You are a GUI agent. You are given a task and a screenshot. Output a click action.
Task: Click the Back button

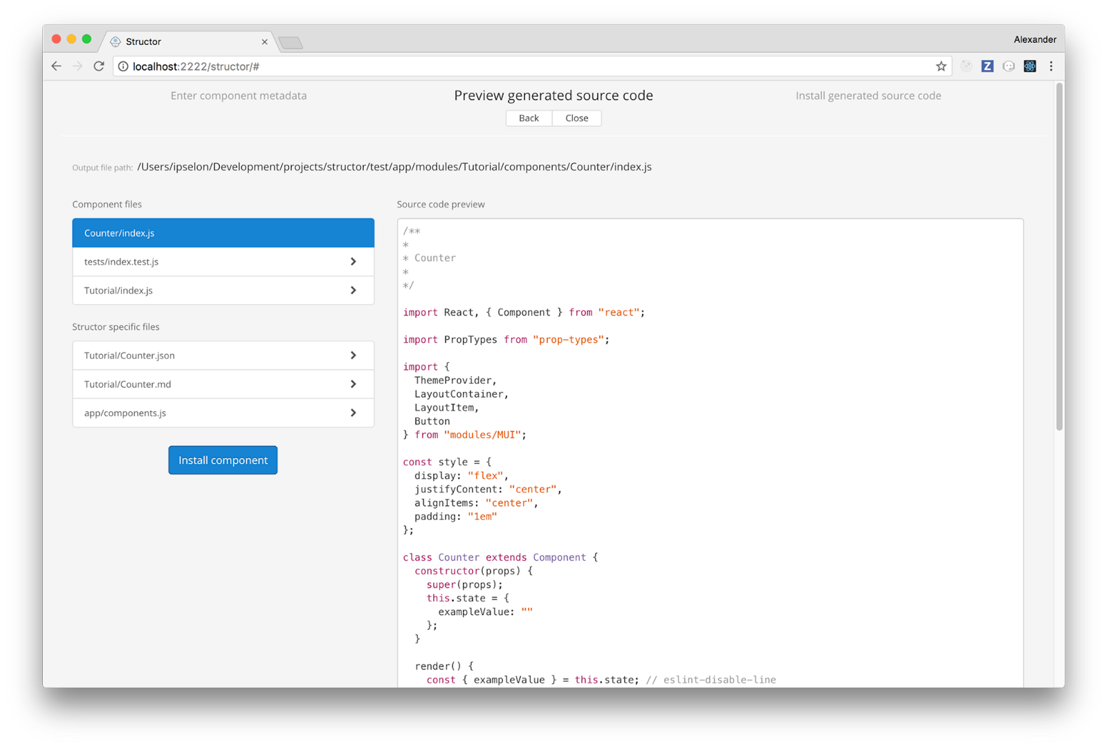tap(529, 118)
